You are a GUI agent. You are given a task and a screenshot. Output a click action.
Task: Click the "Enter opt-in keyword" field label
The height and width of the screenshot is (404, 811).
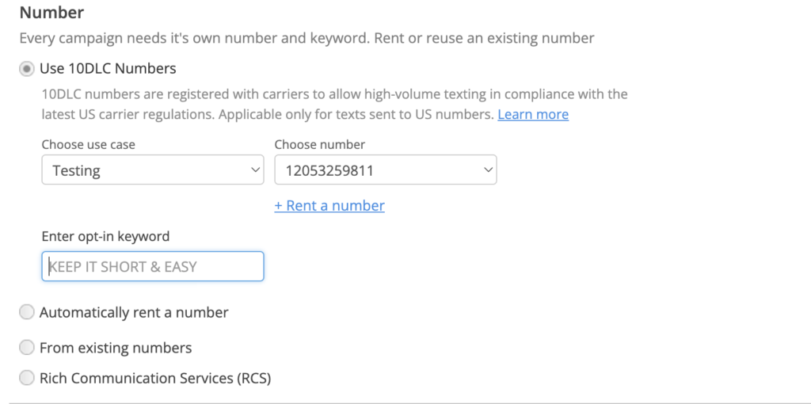(x=105, y=236)
